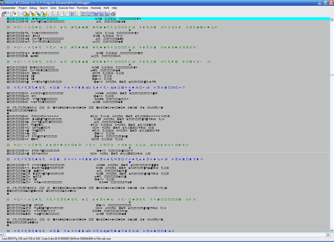Show the Data Hex view button
Screen dimensions: 334x242
pyautogui.click(x=84, y=14)
